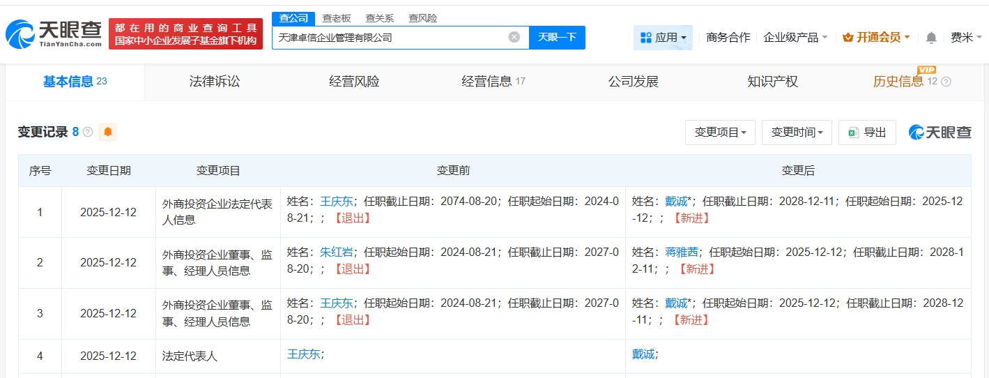Click help icon beside 变更记录 count

[x=88, y=132]
